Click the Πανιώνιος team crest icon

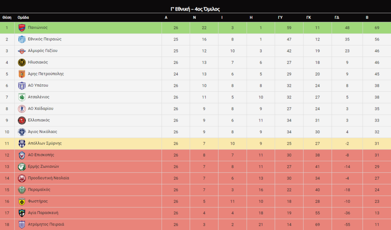[x=22, y=28]
